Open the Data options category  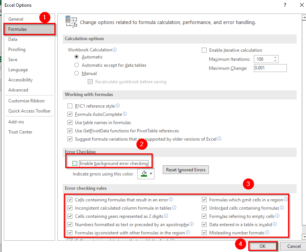click(x=29, y=39)
